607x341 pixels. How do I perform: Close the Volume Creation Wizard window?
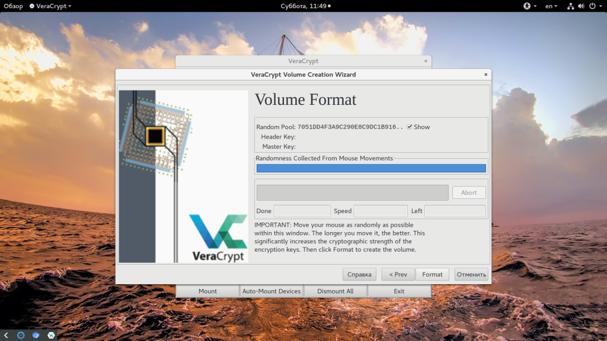(x=485, y=75)
